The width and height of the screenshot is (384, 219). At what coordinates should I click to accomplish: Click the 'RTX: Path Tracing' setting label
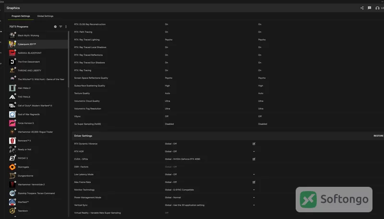click(83, 32)
